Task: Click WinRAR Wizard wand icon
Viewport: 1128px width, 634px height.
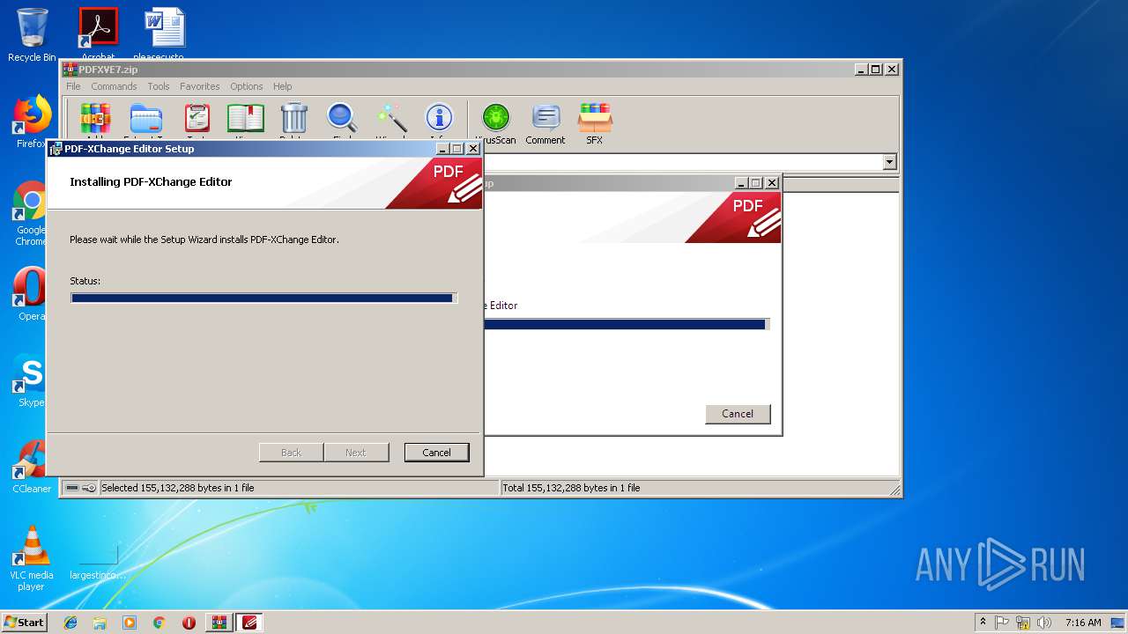Action: pyautogui.click(x=390, y=118)
